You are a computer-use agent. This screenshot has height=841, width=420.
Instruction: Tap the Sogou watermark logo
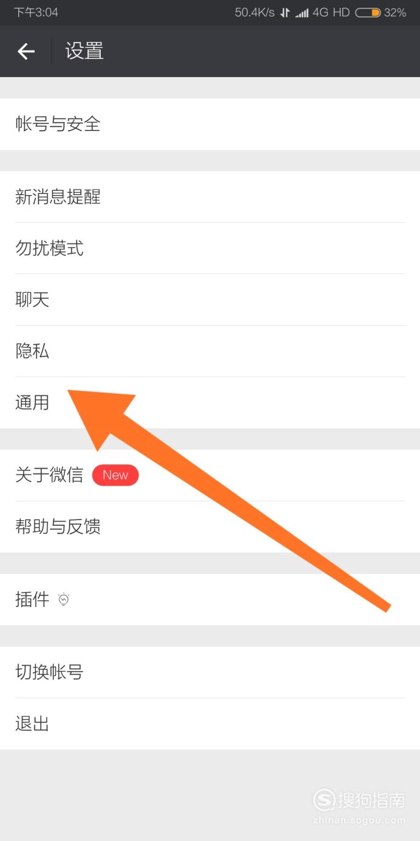click(359, 805)
